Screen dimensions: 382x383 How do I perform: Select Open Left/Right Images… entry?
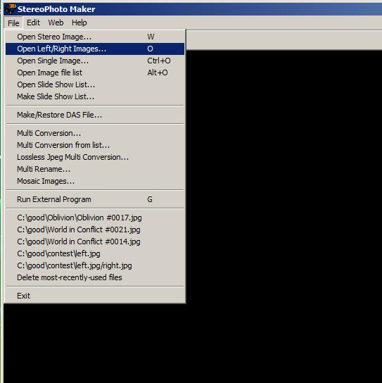point(95,49)
